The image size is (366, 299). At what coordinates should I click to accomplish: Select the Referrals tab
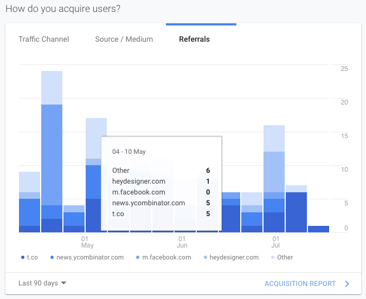[194, 39]
